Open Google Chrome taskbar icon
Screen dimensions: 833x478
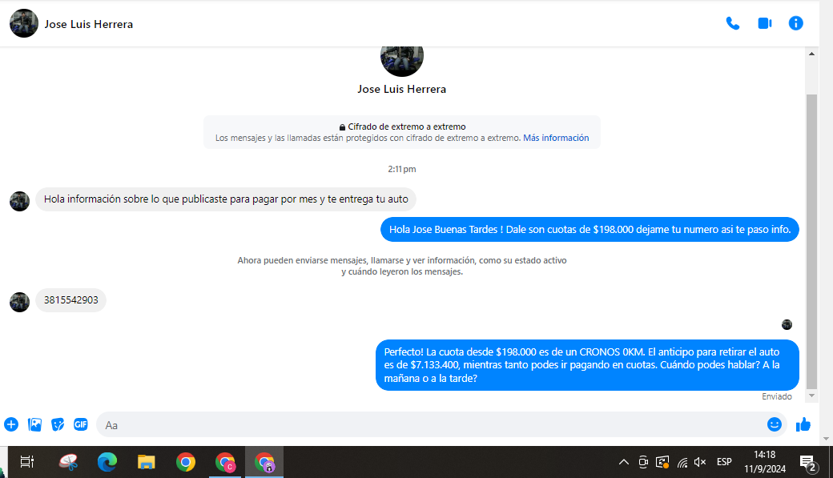(185, 462)
